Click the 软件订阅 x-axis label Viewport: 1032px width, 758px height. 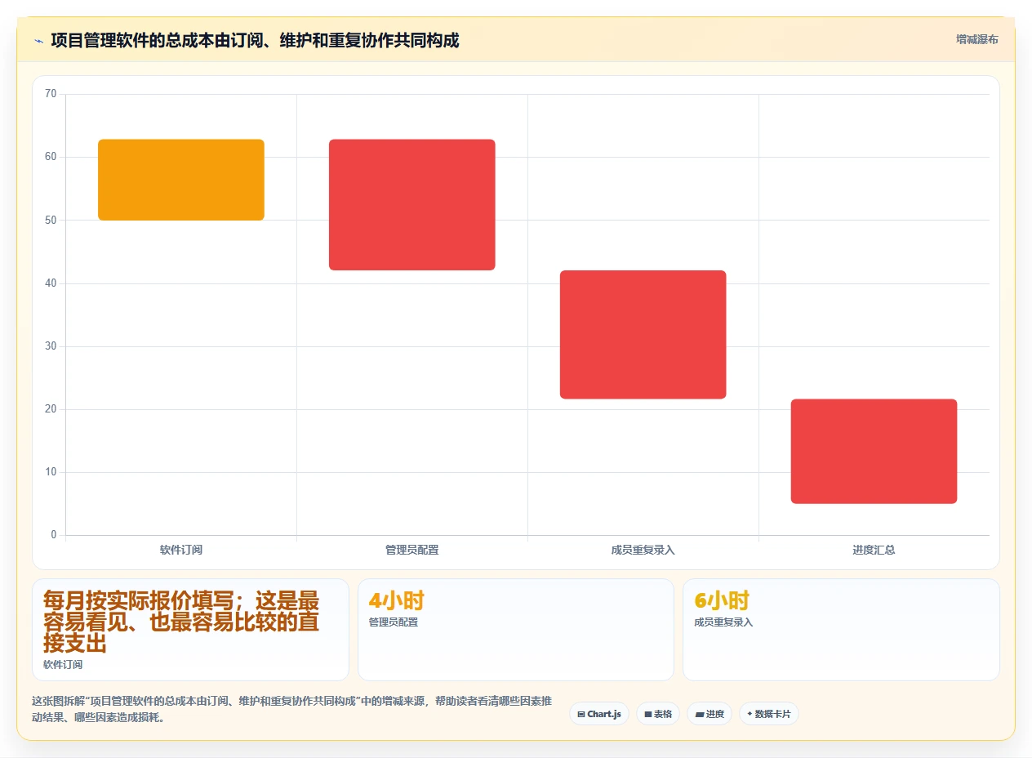181,550
